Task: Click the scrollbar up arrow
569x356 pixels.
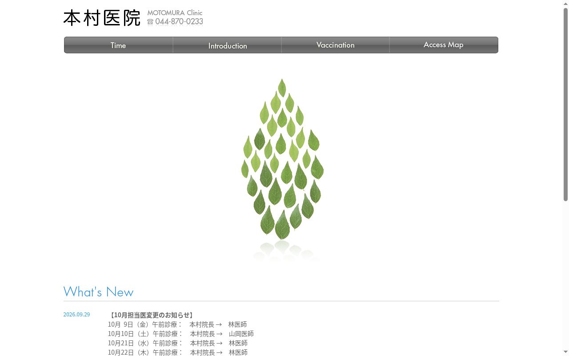Action: 565,3
